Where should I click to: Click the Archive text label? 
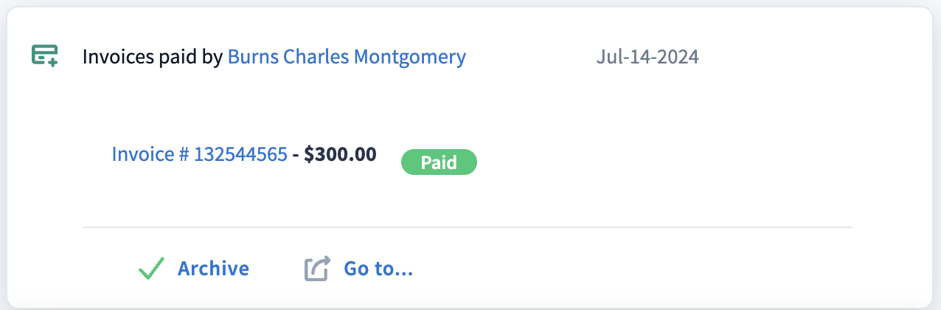tap(213, 269)
